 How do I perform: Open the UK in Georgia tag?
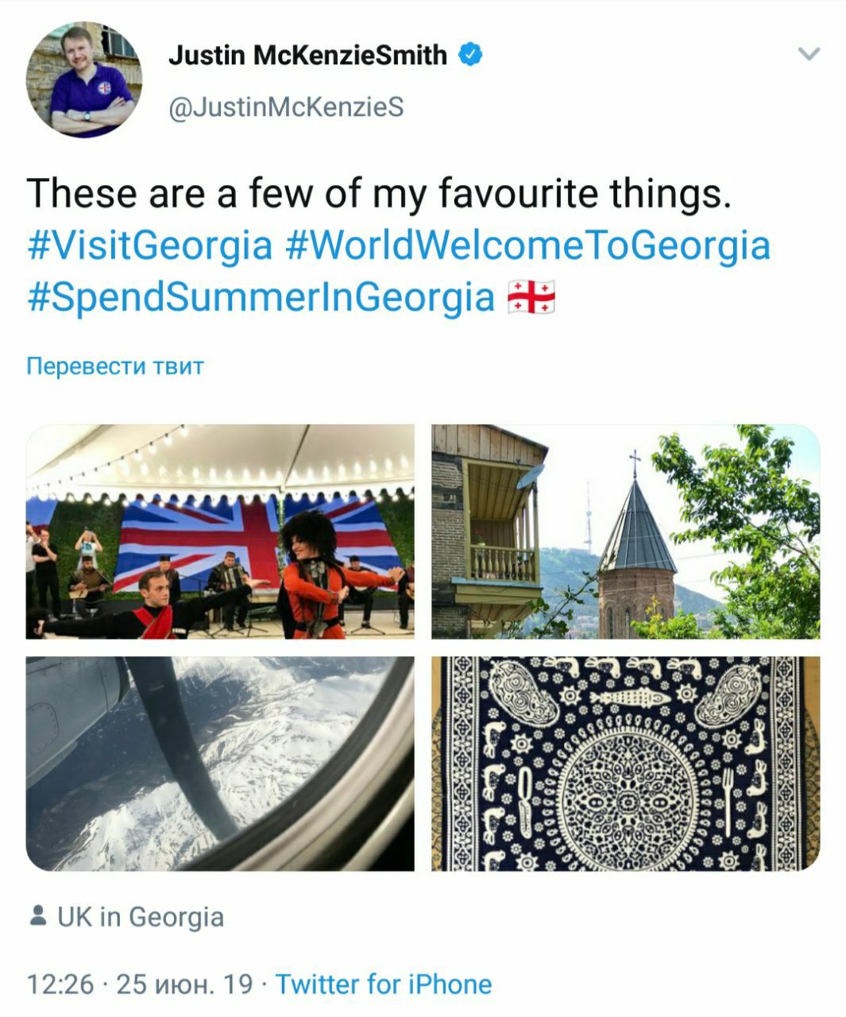click(x=141, y=917)
